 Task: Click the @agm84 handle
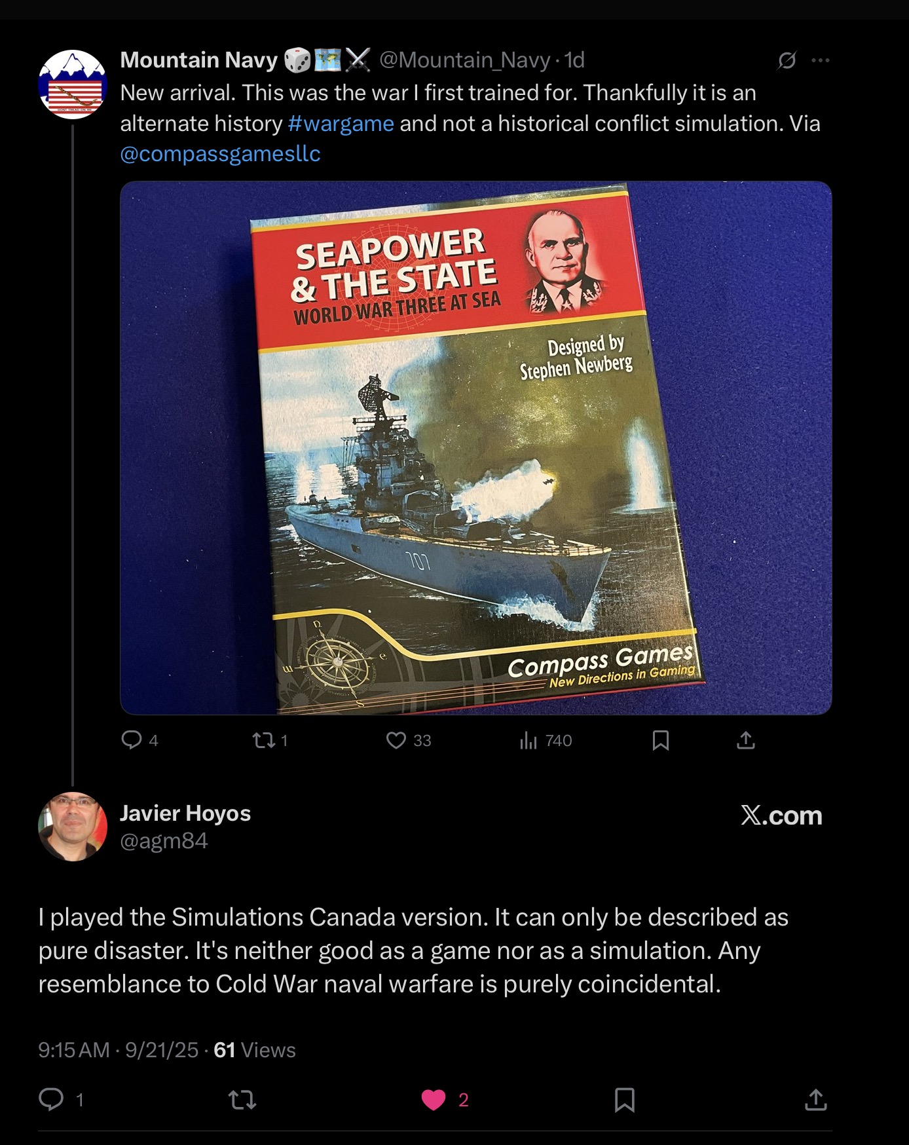click(164, 840)
